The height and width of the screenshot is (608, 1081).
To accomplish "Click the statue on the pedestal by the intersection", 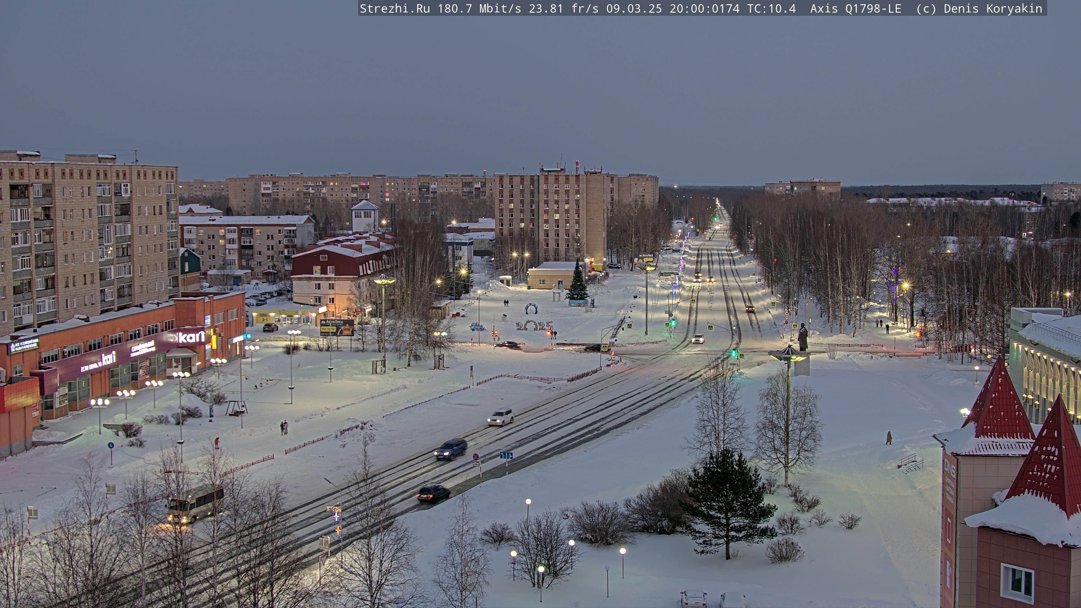I will pyautogui.click(x=802, y=337).
